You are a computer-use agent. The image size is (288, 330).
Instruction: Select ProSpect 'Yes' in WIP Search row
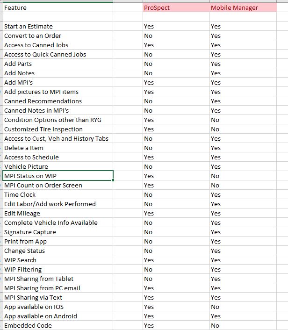point(176,260)
